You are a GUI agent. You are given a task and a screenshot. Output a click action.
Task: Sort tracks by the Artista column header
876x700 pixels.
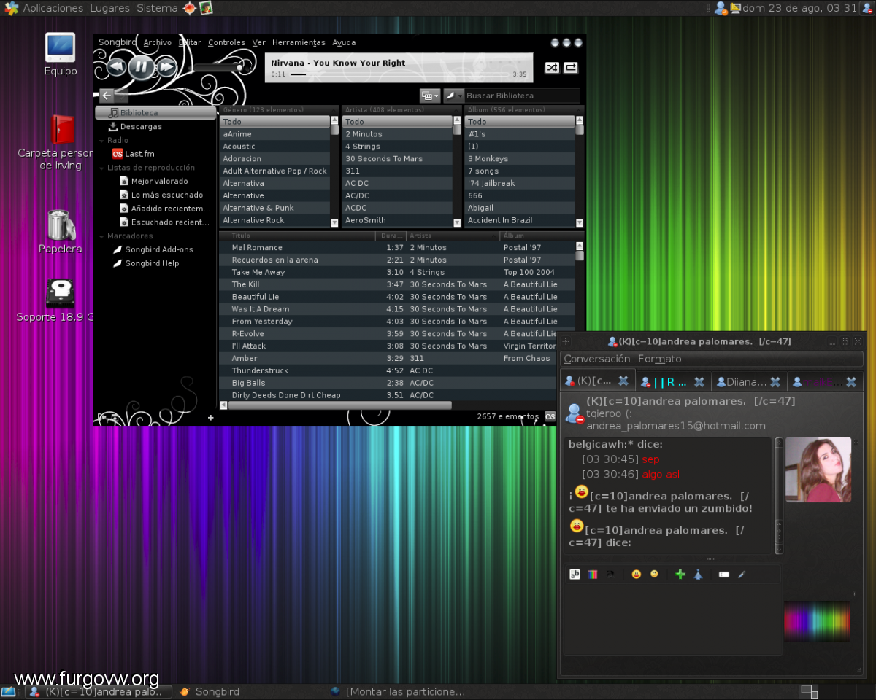453,236
